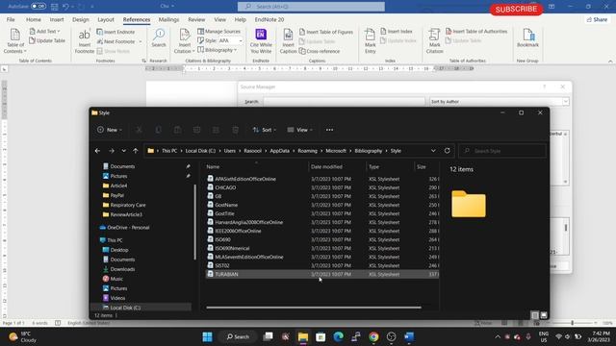Click the Share button in Word
The height and width of the screenshot is (346, 616).
click(597, 19)
